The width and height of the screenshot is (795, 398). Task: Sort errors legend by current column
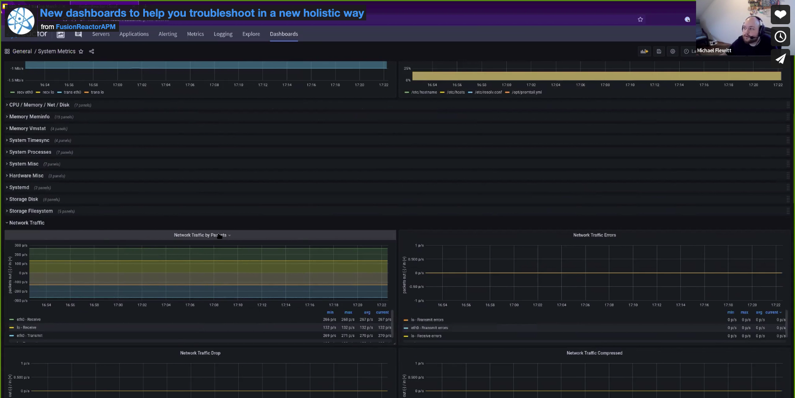(773, 312)
